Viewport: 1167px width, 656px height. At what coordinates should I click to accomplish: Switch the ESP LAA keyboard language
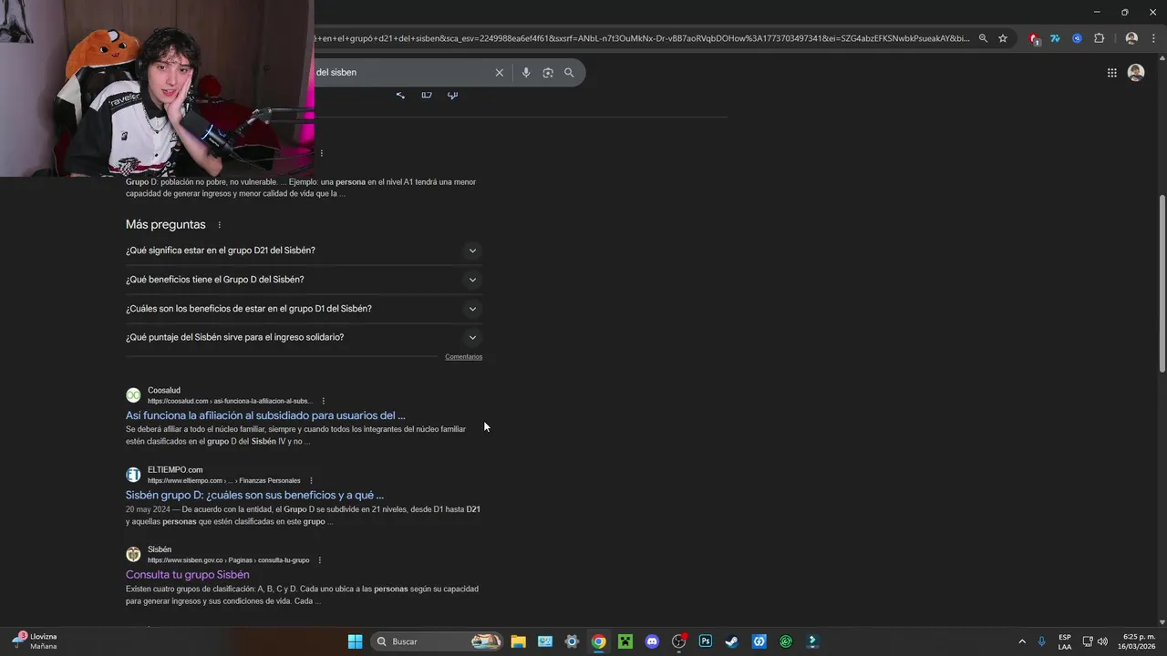pyautogui.click(x=1065, y=641)
